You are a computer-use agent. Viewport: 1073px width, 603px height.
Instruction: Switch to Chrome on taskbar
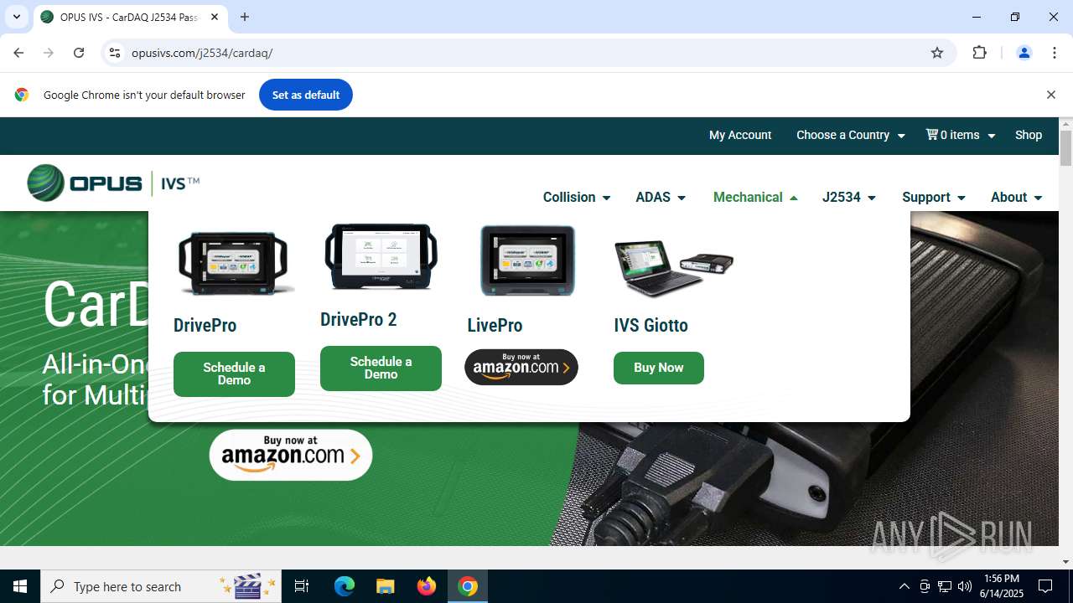tap(468, 586)
